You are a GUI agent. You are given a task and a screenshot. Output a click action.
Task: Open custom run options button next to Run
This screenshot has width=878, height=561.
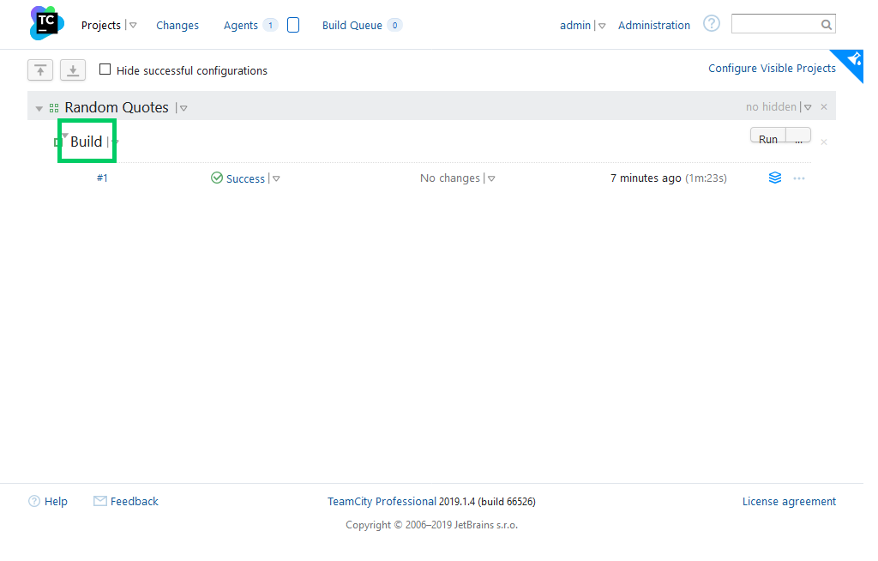click(798, 135)
